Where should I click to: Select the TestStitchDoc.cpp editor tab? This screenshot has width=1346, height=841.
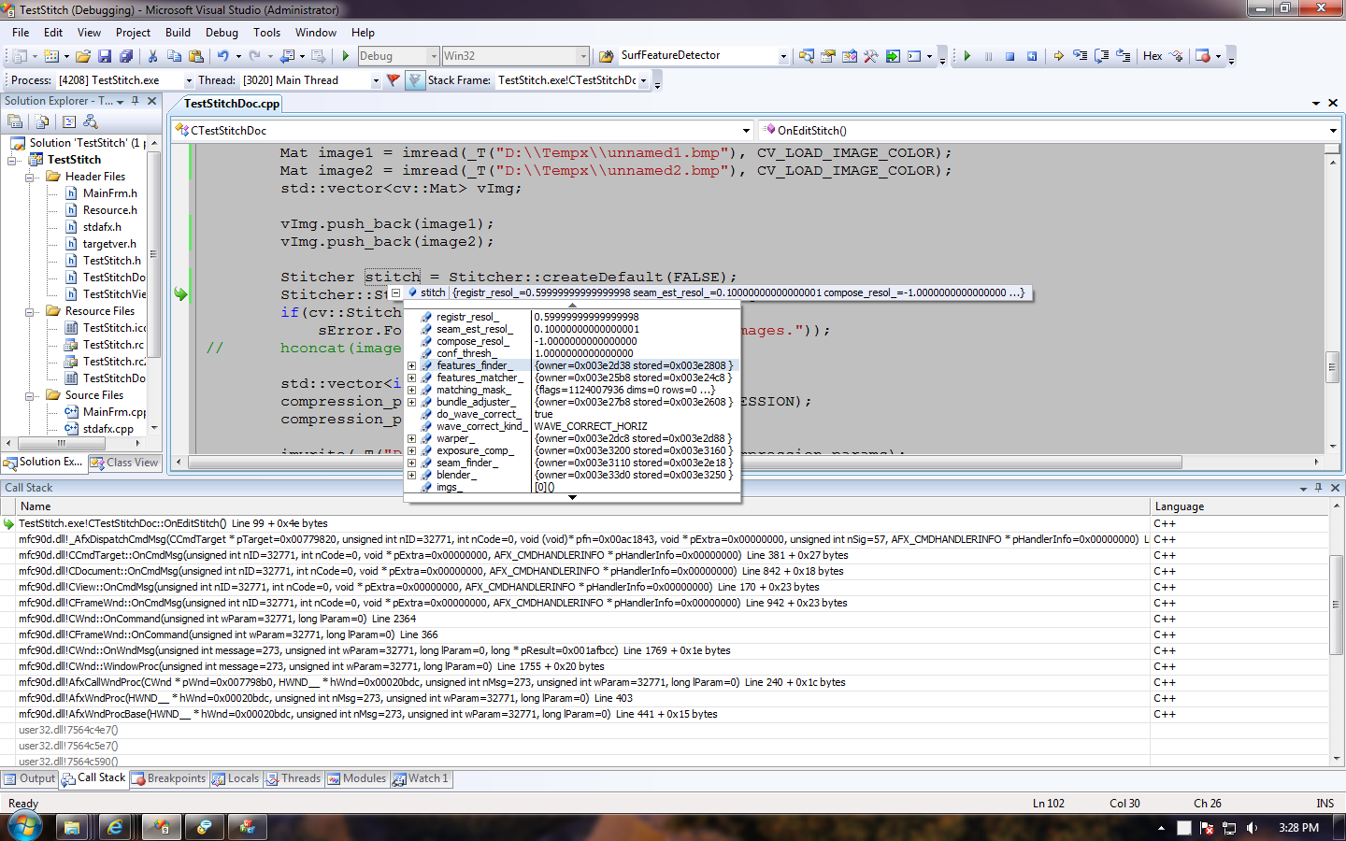[x=232, y=104]
